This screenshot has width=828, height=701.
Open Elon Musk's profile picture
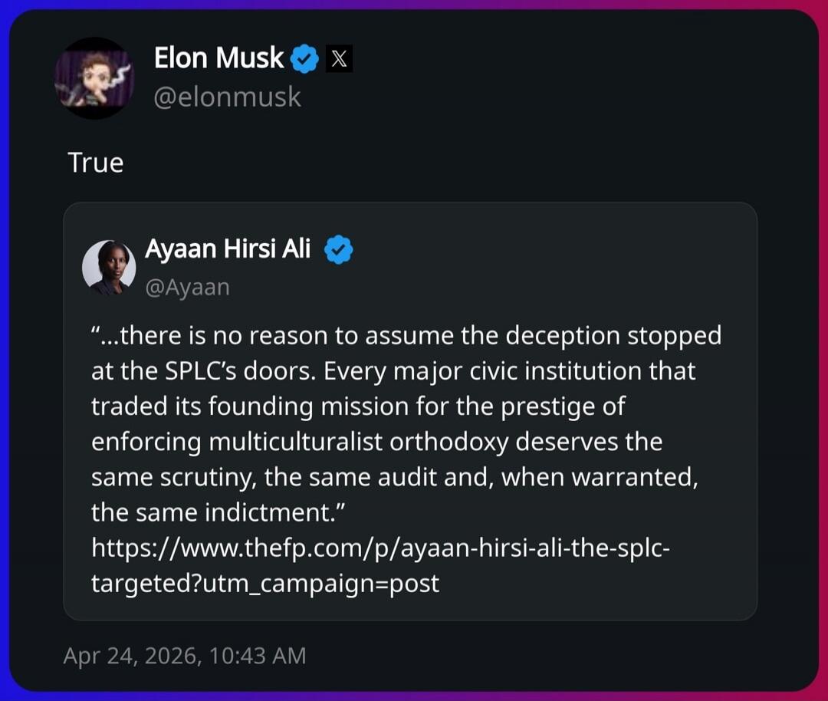pos(95,77)
